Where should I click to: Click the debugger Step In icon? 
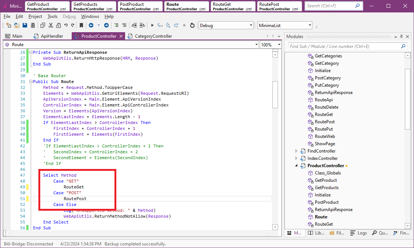coord(160,25)
